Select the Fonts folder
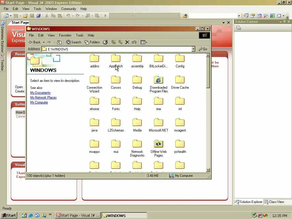Viewport: 292px width, 219px height. point(116,104)
